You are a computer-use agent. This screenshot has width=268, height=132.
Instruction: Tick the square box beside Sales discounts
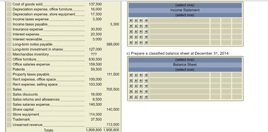coord(9,94)
